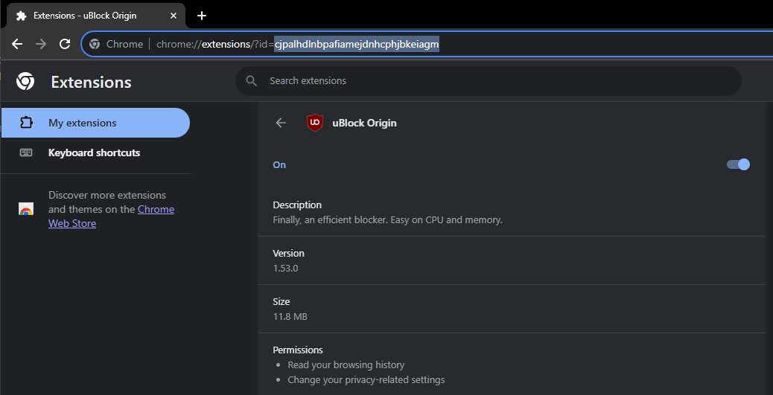
Task: Click the extension description text
Action: (x=387, y=219)
